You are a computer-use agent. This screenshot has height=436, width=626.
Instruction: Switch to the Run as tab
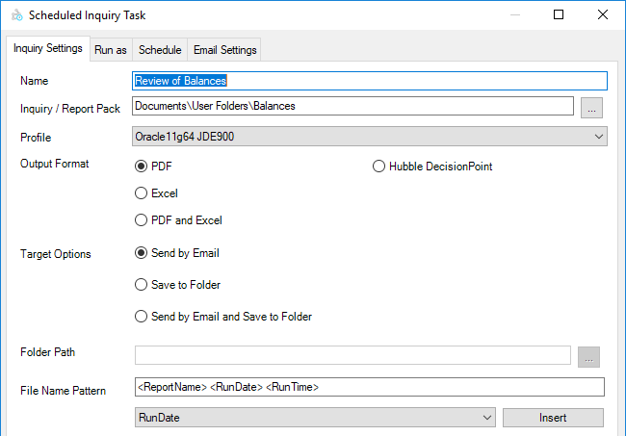point(110,50)
